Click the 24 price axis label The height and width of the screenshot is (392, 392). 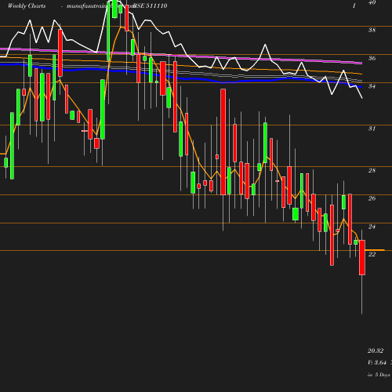(372, 227)
